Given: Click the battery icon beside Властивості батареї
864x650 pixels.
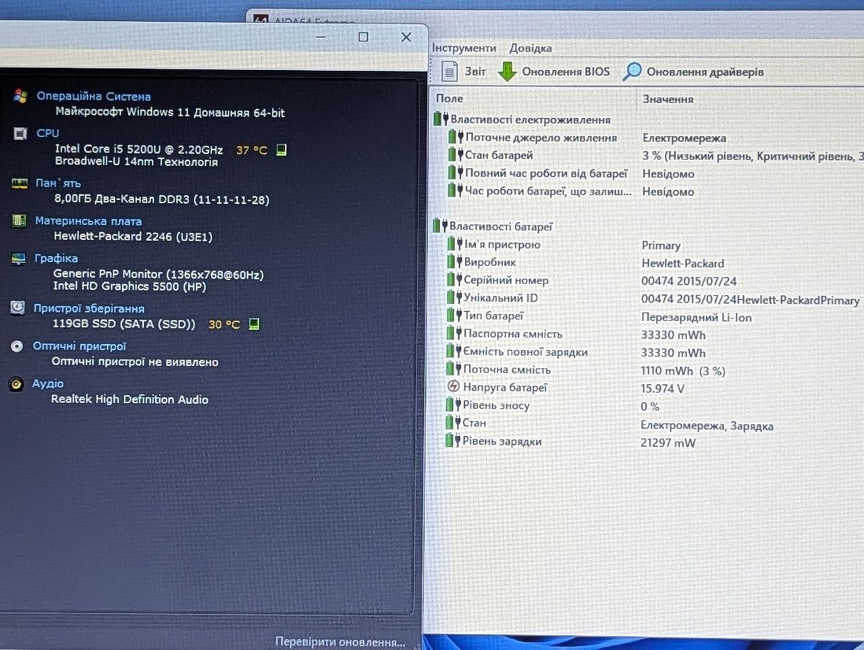Looking at the screenshot, I should (x=440, y=226).
